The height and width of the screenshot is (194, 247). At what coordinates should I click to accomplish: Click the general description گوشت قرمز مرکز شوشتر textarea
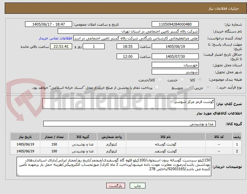pos(129,104)
